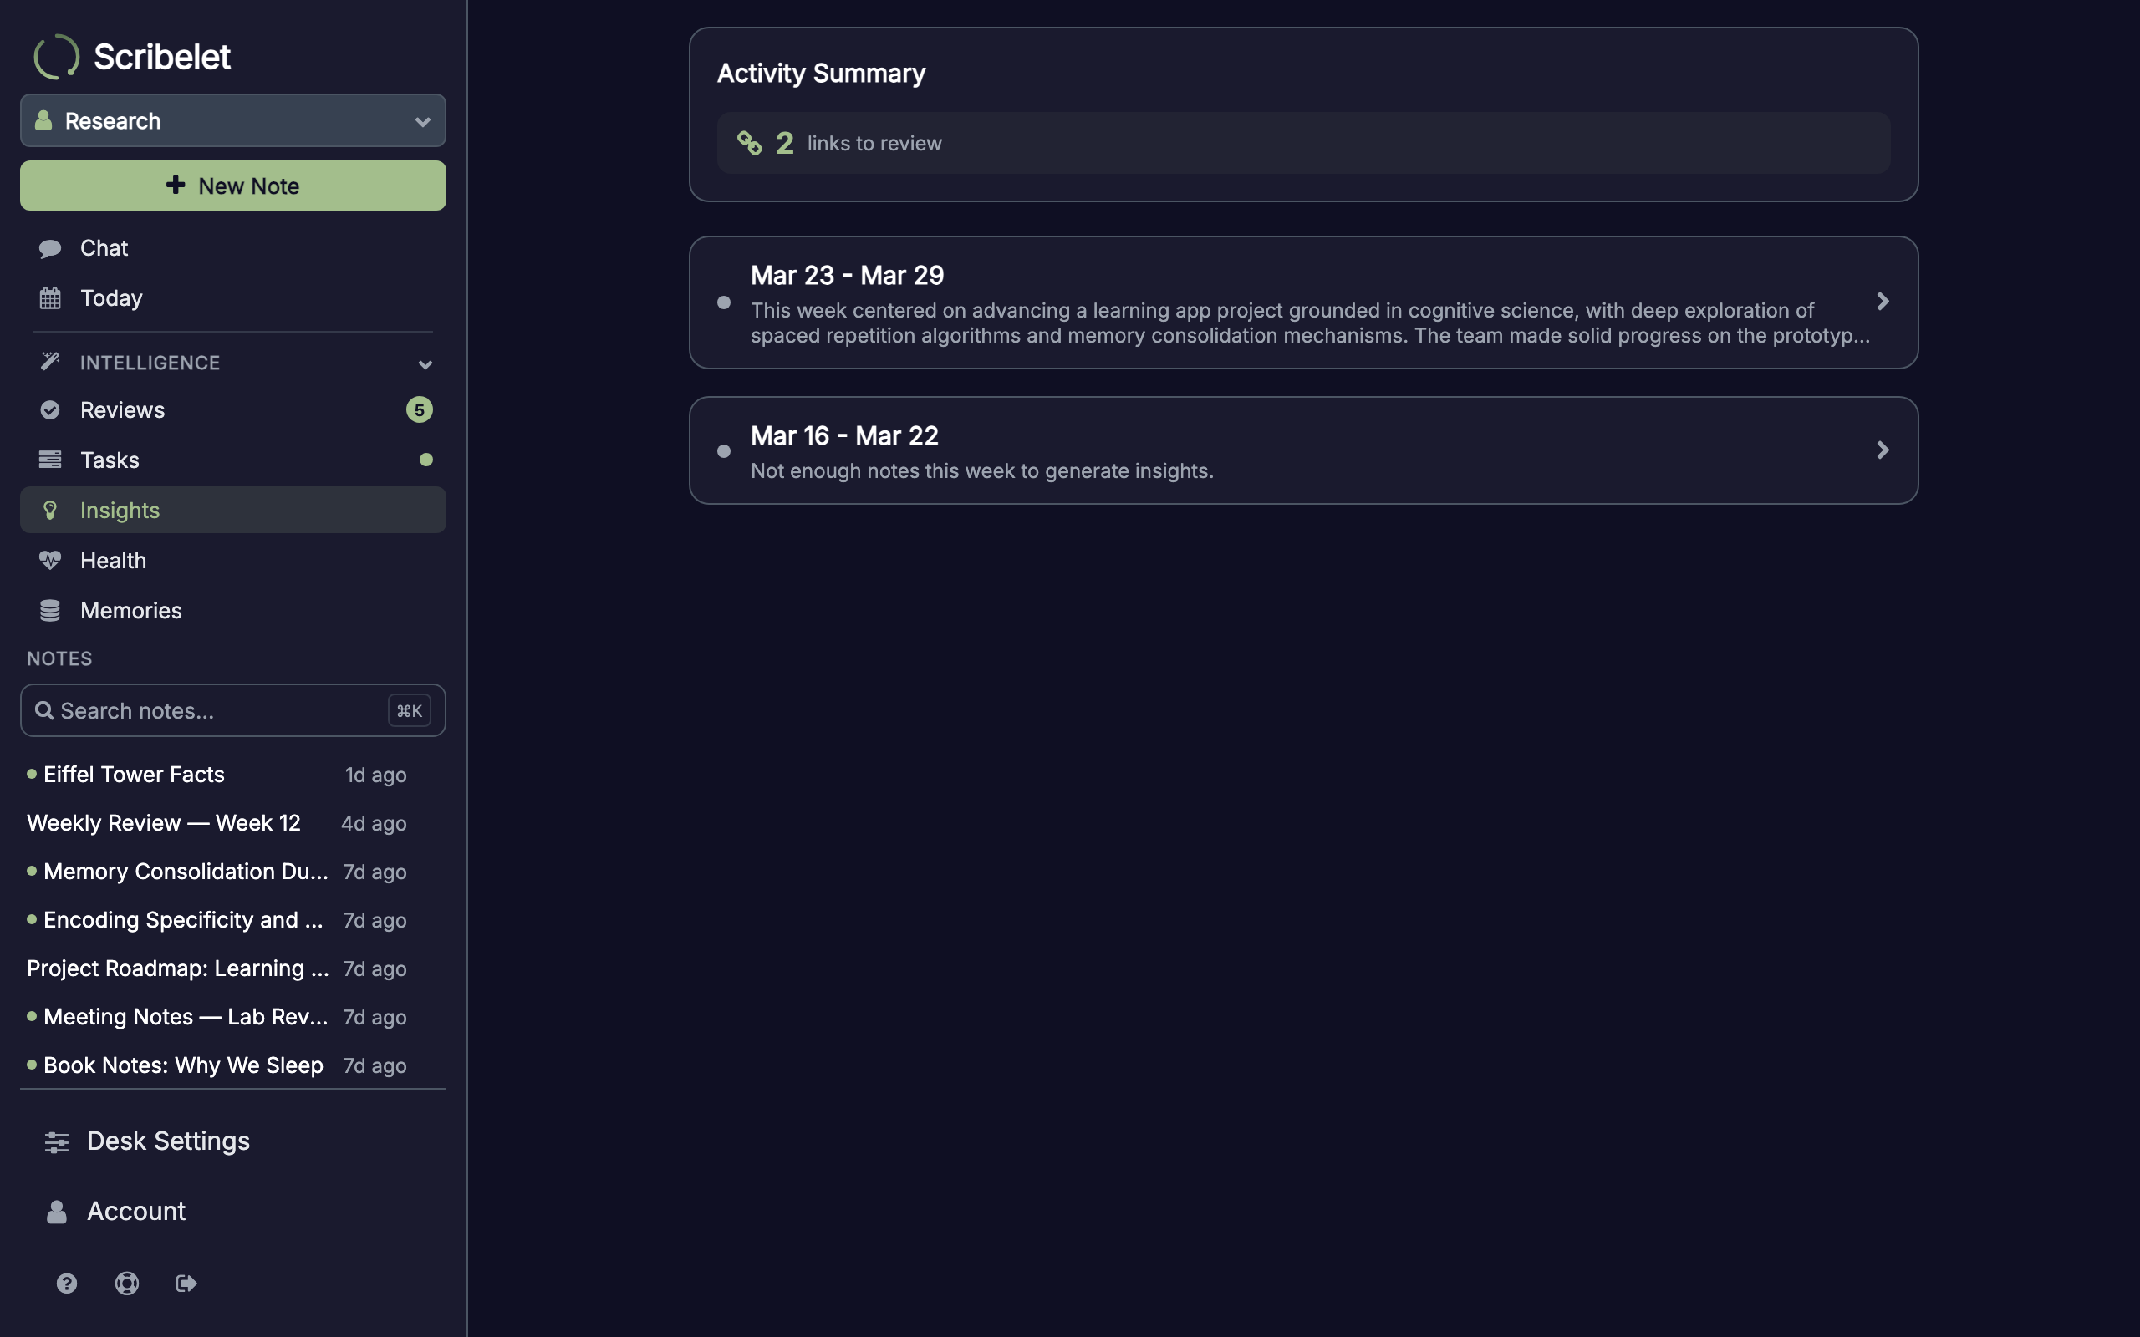The image size is (2140, 1337).
Task: Click the NOTES section header
Action: 59,658
